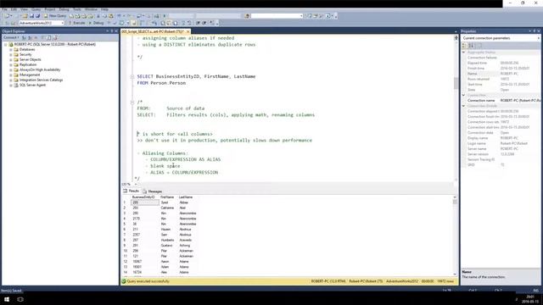
Task: Open the View menu
Action: pos(24,9)
